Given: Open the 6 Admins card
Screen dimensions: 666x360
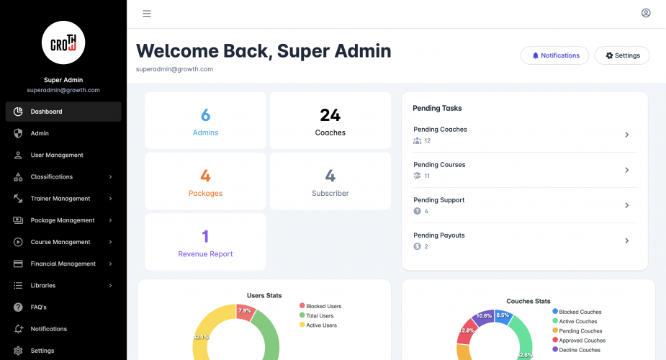Looking at the screenshot, I should click(x=206, y=120).
